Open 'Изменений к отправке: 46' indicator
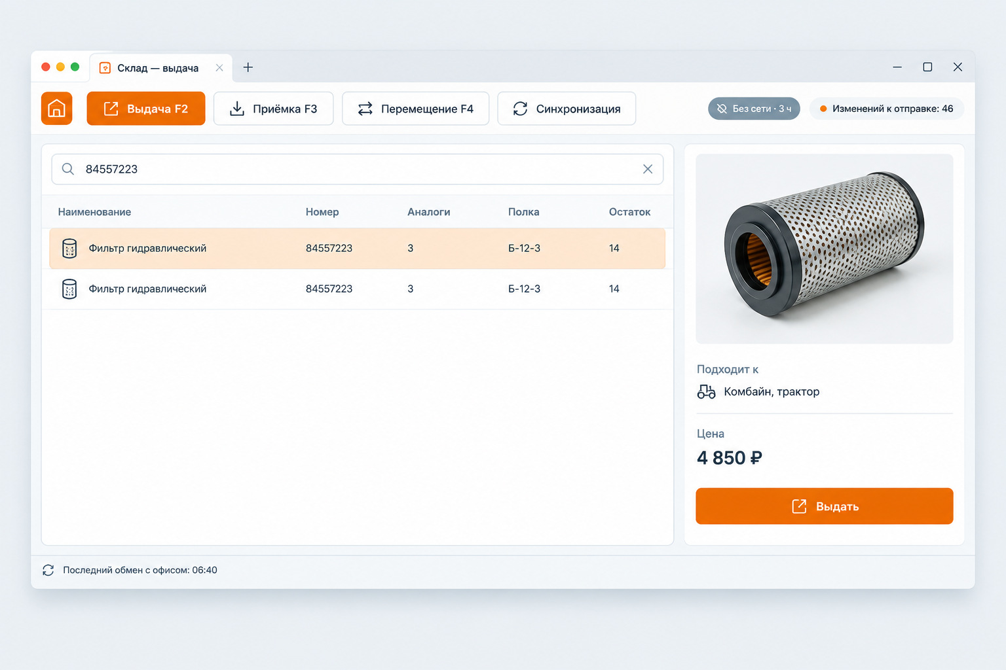The width and height of the screenshot is (1006, 670). (887, 109)
